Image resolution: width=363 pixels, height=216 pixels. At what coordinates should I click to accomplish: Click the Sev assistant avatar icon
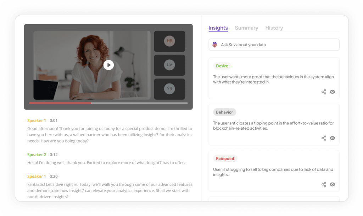215,45
